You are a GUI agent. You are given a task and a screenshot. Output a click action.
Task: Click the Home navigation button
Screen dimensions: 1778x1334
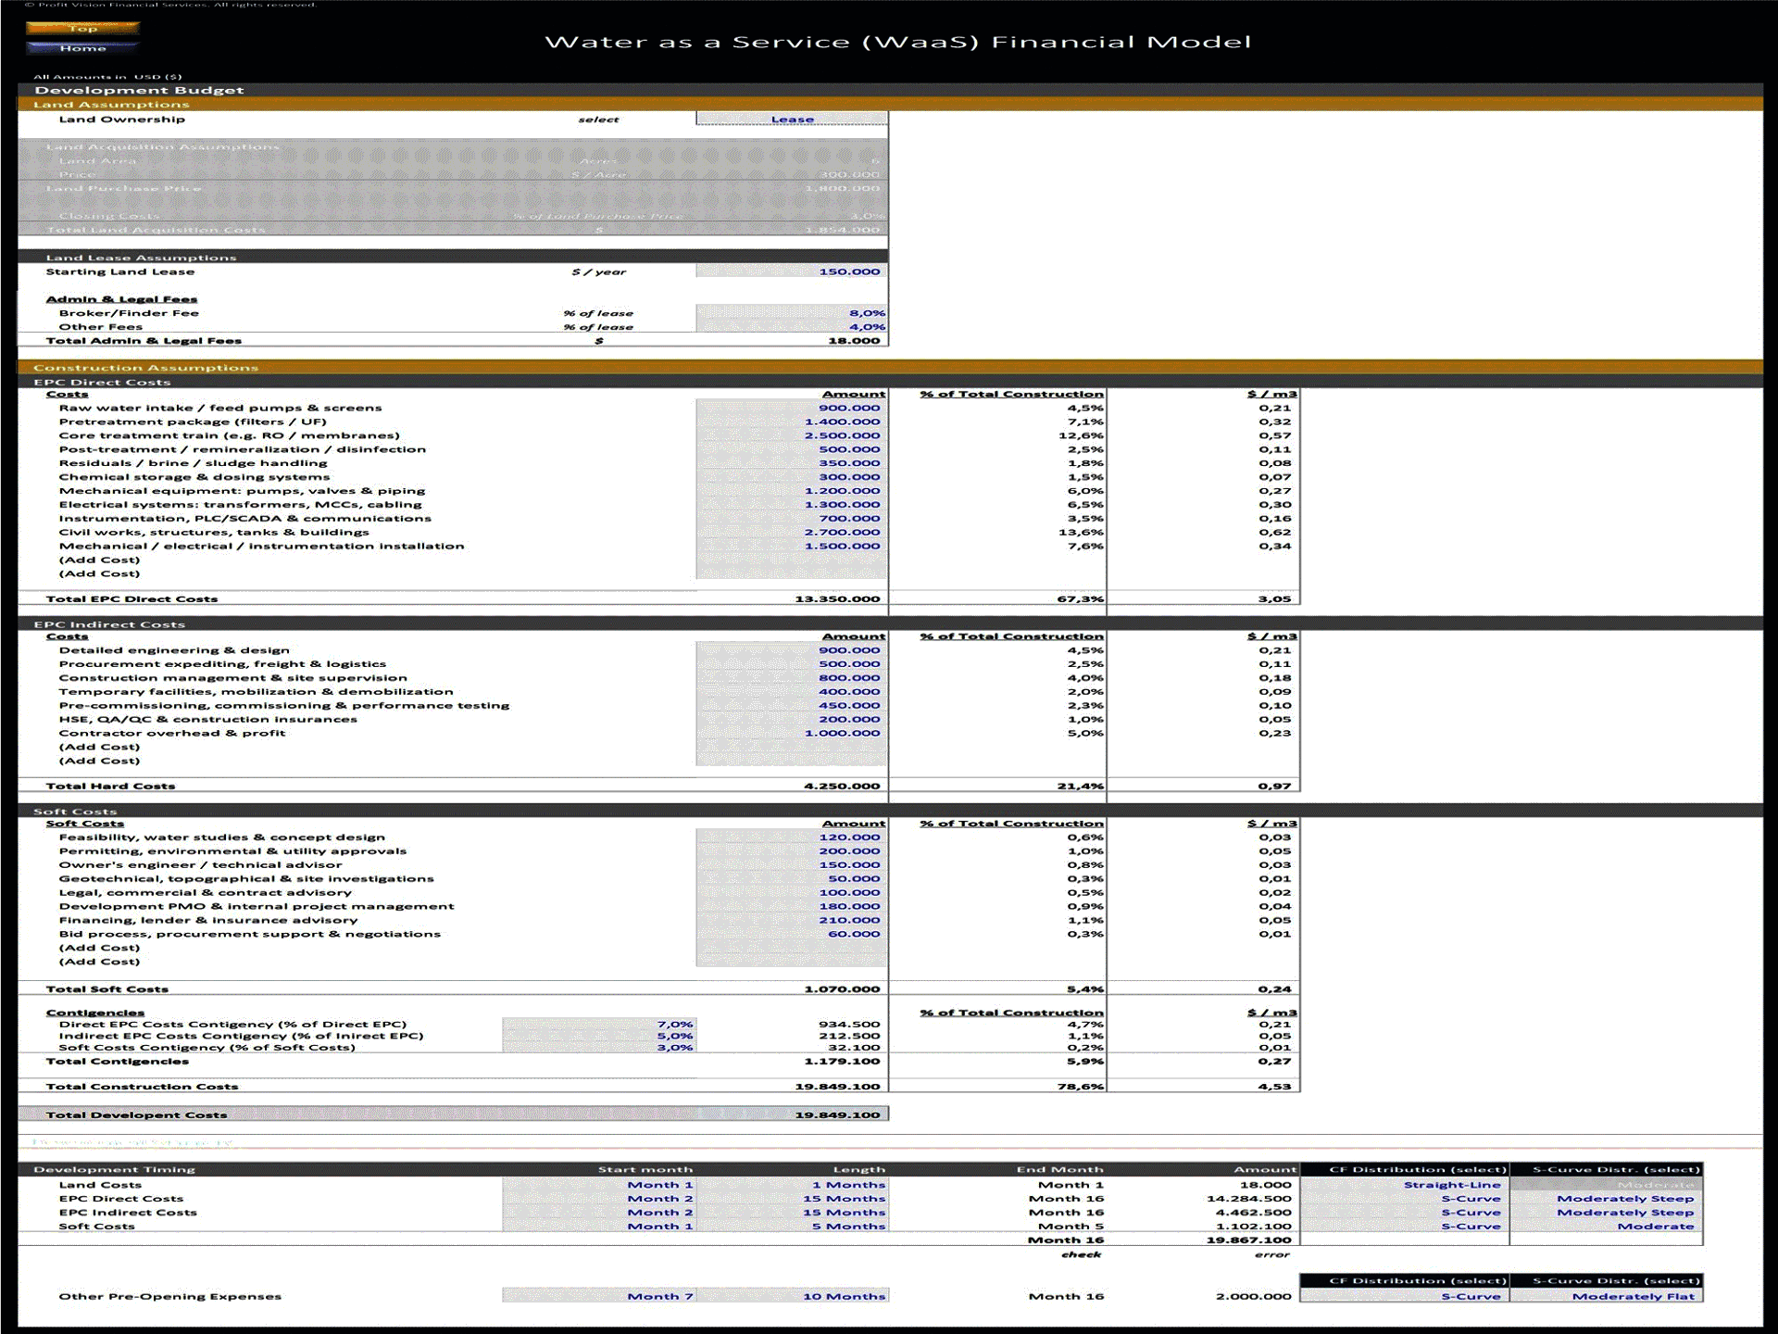pos(82,48)
